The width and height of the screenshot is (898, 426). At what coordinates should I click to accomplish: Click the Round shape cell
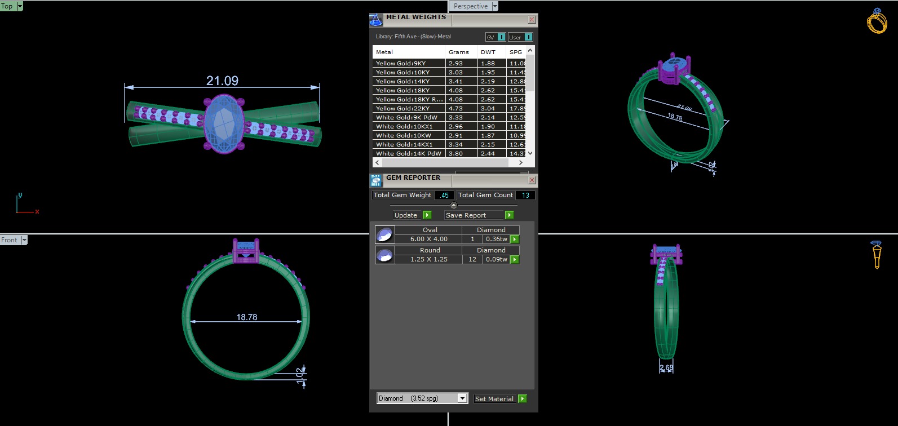[x=430, y=250]
